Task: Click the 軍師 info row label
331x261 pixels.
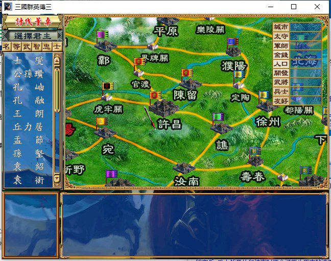Action: (281, 45)
